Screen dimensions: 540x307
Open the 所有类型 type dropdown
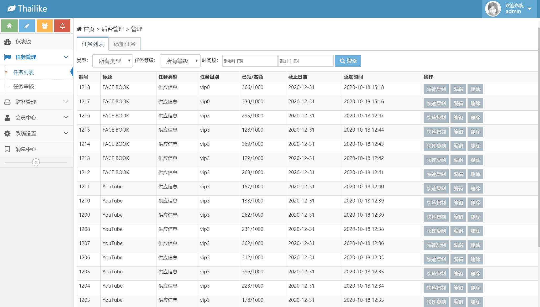coord(113,61)
